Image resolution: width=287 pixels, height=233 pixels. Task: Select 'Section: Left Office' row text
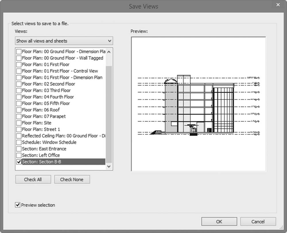(x=41, y=156)
